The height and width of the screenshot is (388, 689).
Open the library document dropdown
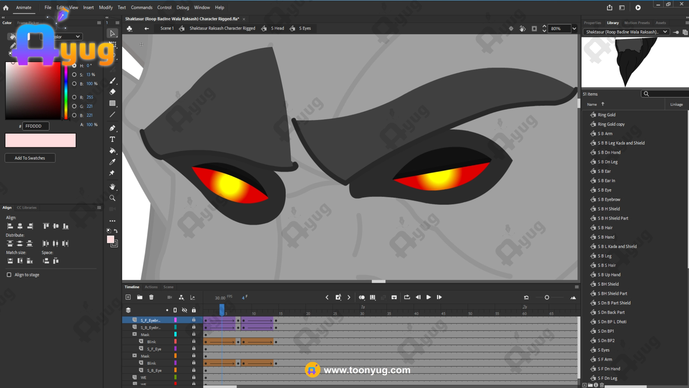(665, 32)
